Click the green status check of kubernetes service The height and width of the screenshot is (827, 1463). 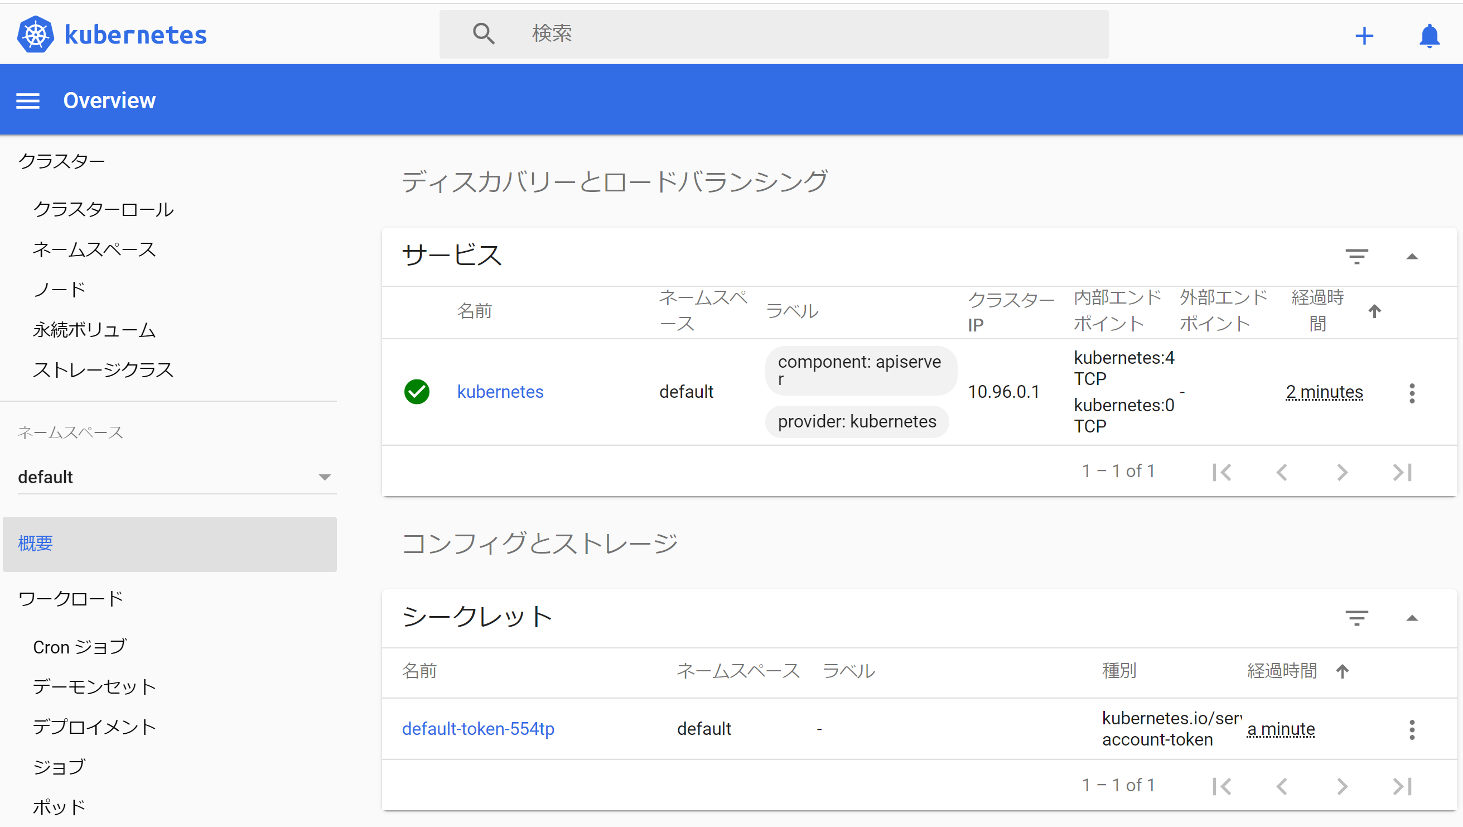(x=416, y=392)
